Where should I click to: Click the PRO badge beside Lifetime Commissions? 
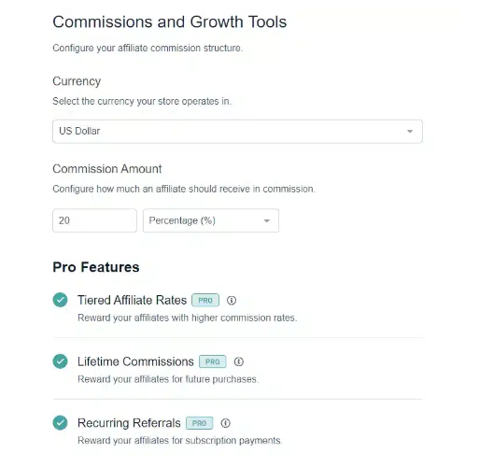coord(213,361)
